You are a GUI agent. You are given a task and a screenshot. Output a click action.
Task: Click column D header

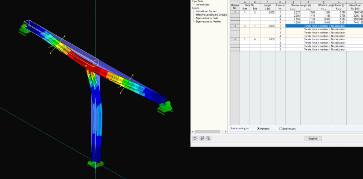pyautogui.click(x=280, y=2)
